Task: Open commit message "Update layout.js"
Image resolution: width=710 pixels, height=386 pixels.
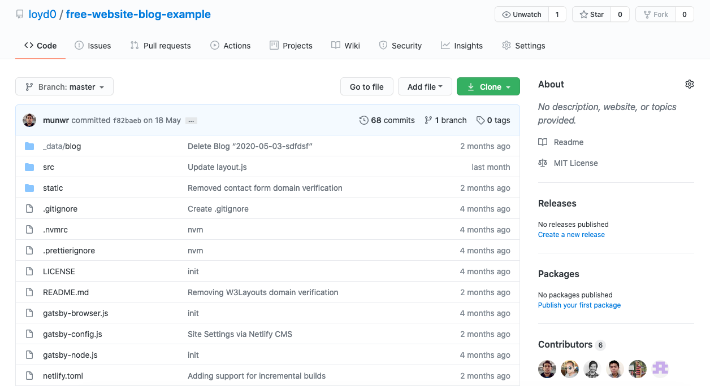Action: click(x=217, y=167)
